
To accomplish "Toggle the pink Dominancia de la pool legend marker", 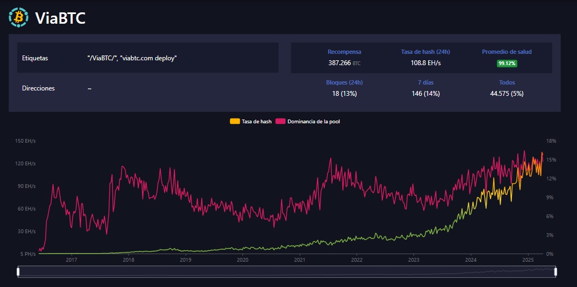I will coord(280,122).
